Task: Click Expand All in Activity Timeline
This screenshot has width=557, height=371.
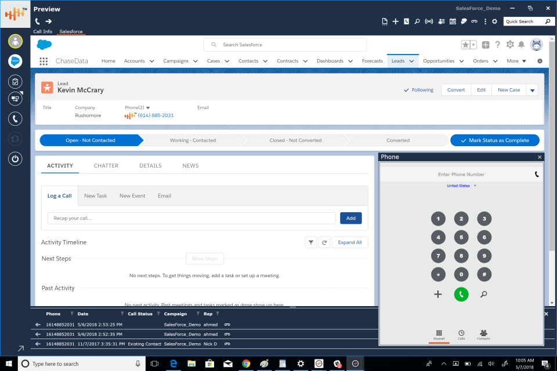Action: [x=349, y=242]
